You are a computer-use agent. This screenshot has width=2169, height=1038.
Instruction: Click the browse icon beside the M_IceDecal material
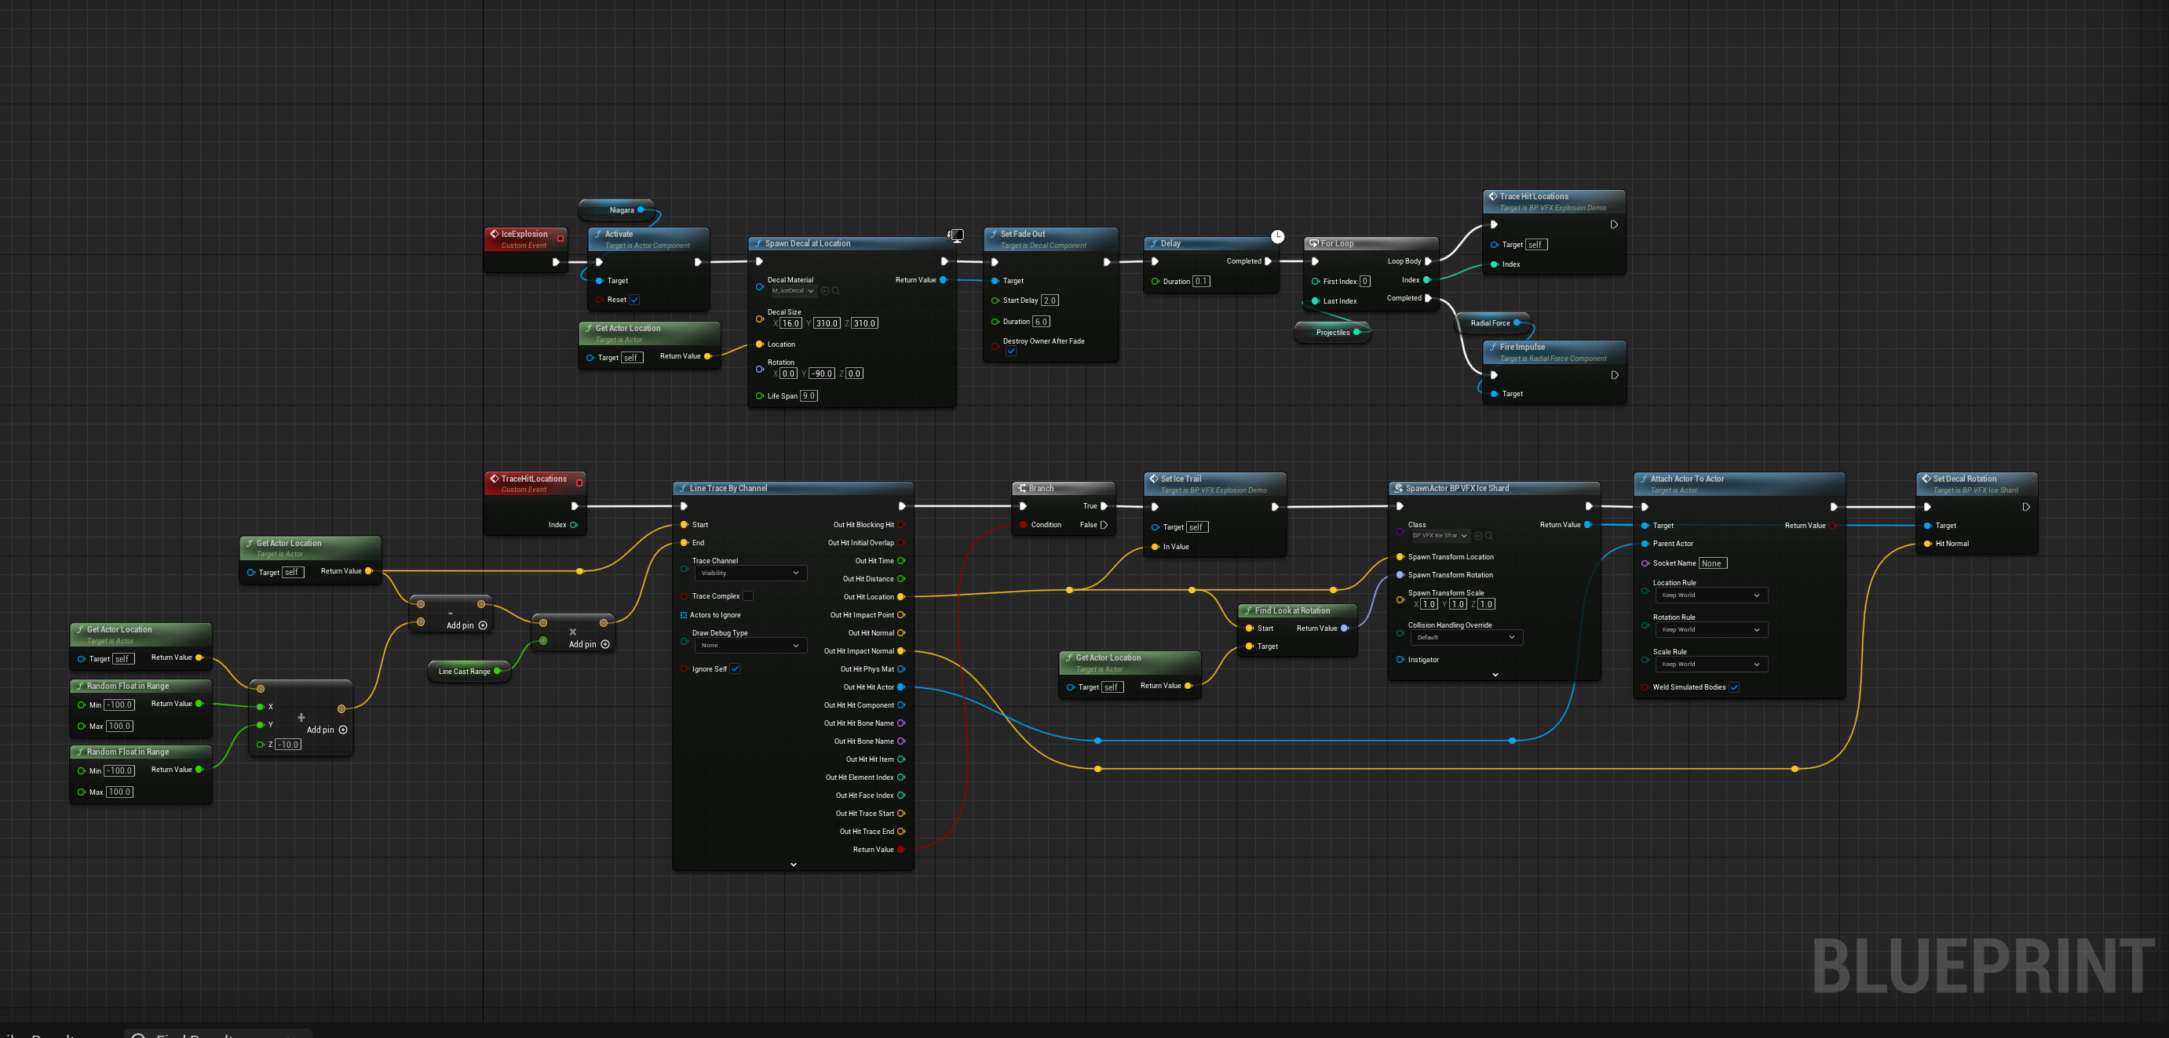click(825, 291)
